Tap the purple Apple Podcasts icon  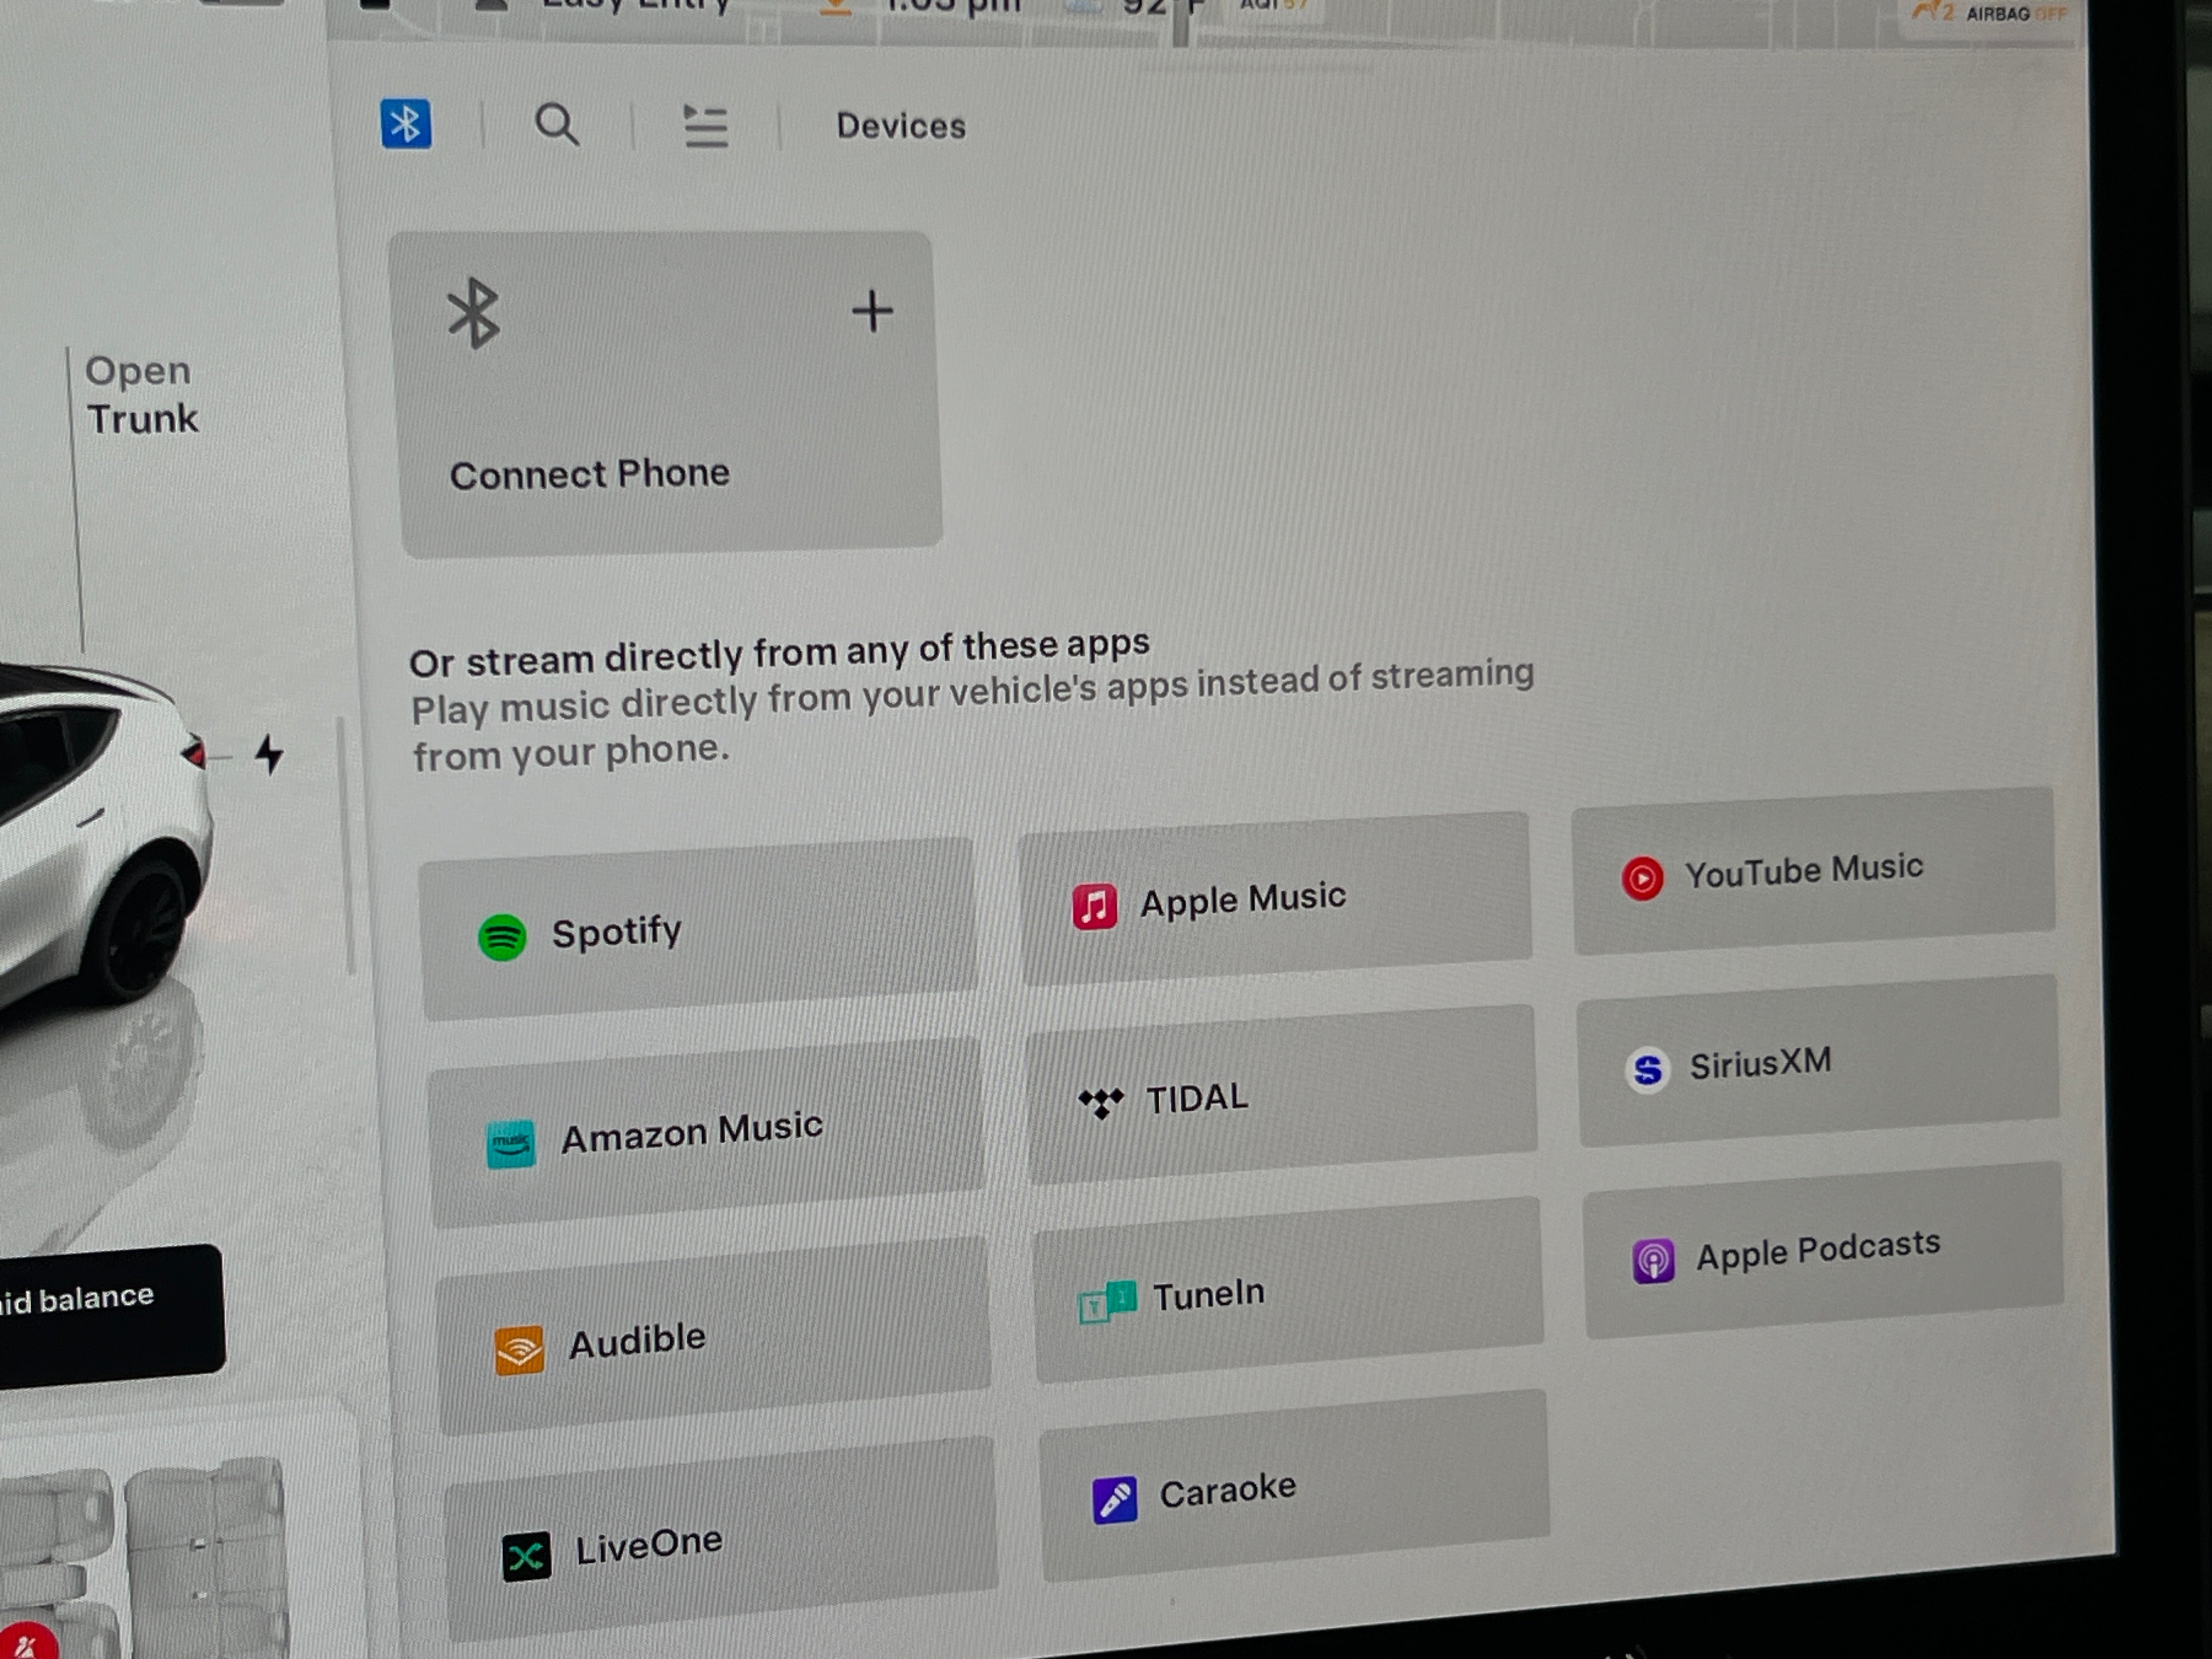[x=1653, y=1260]
